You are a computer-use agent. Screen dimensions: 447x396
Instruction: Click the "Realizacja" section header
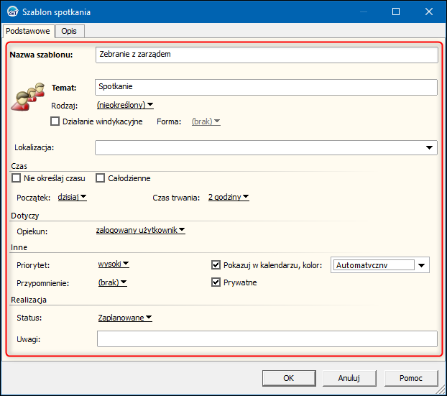pyautogui.click(x=29, y=300)
